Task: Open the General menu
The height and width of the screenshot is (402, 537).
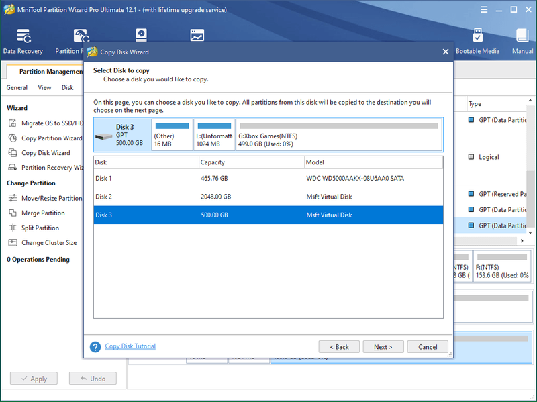Action: tap(17, 87)
